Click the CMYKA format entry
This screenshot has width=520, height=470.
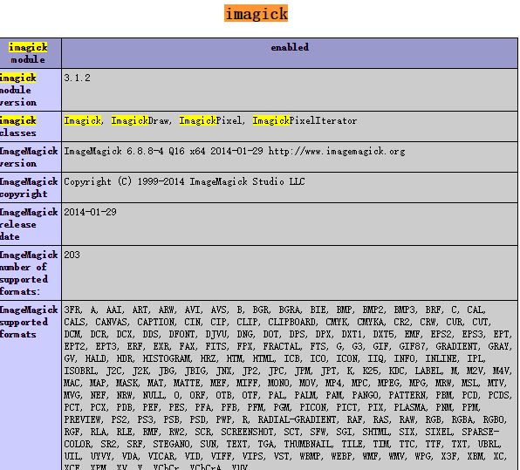click(x=371, y=322)
